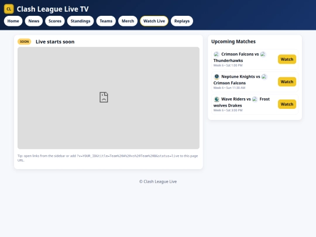Click the tip text about page URL
Viewport: 316px width, 237px height.
tap(108, 158)
